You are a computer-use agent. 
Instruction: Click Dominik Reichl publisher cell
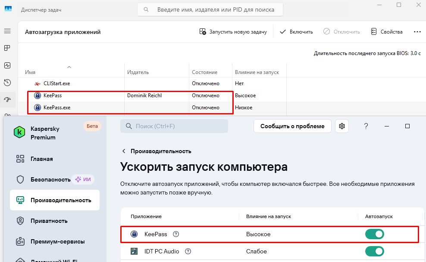coord(144,96)
